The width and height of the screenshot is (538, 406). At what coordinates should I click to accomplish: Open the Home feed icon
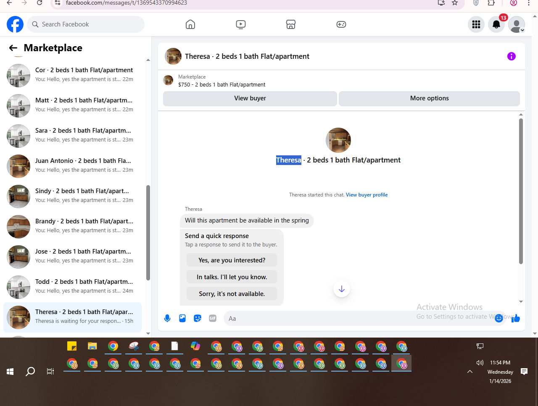[x=190, y=24]
